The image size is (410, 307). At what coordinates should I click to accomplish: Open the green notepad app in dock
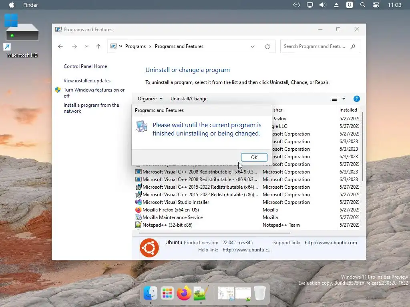[x=201, y=293]
